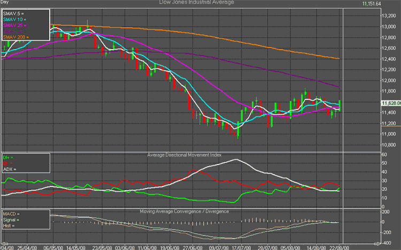This screenshot has width=401, height=250.
Task: Click the 'ADX =' legend entry
Action: (x=10, y=169)
